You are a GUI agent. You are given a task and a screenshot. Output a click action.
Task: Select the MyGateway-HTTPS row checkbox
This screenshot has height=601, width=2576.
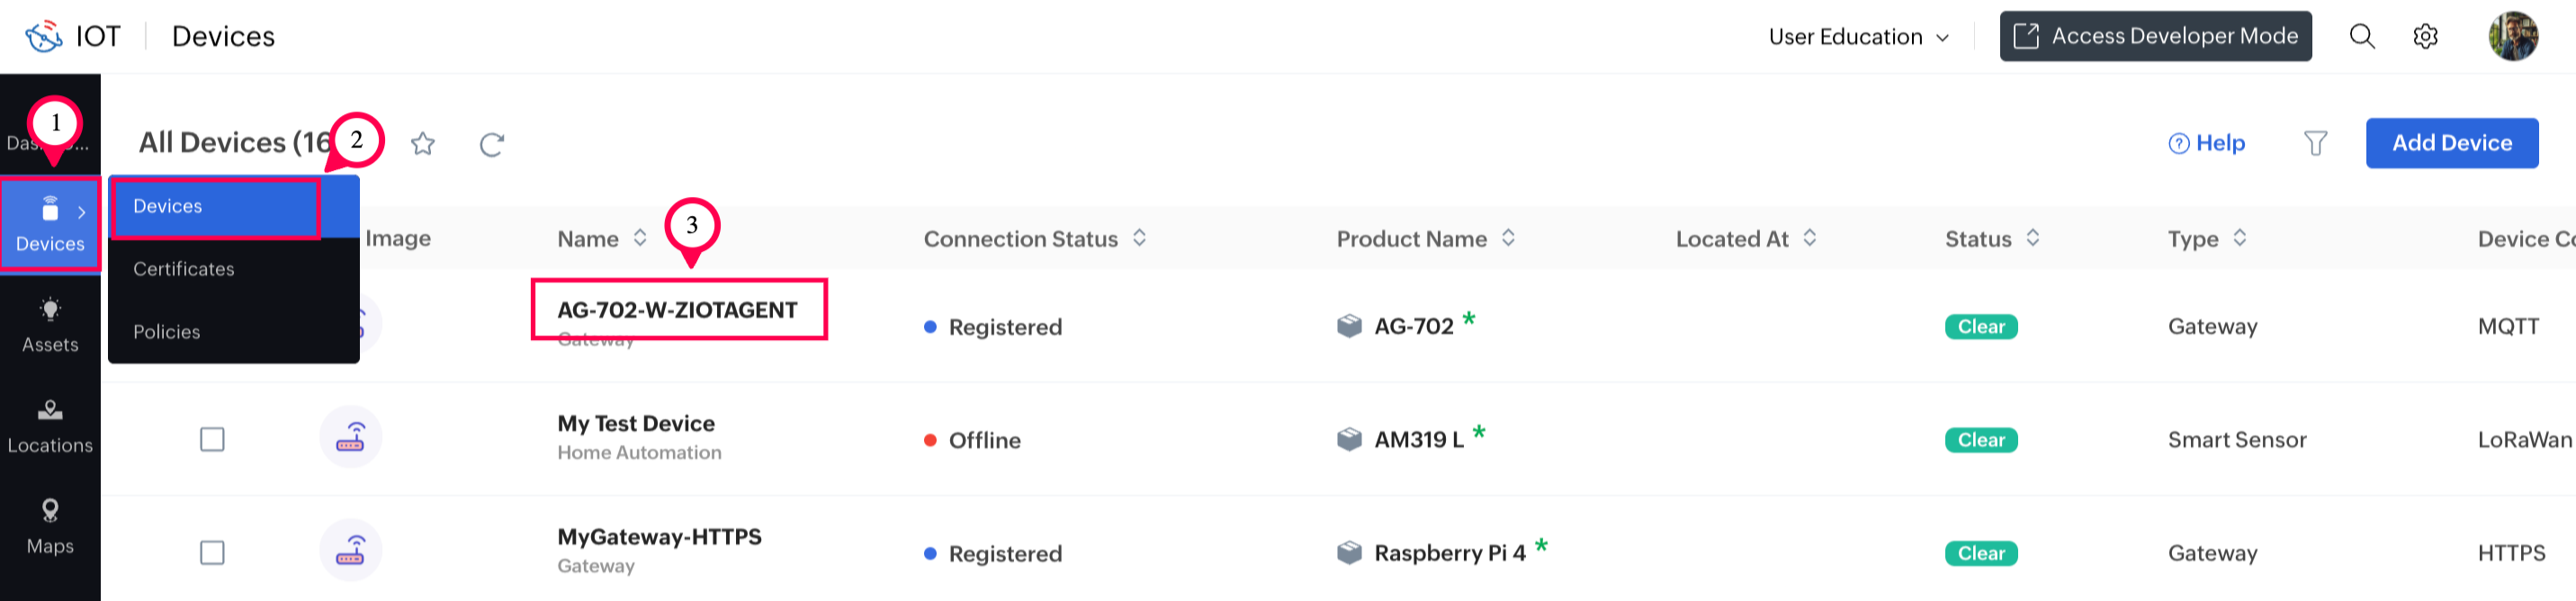click(212, 552)
